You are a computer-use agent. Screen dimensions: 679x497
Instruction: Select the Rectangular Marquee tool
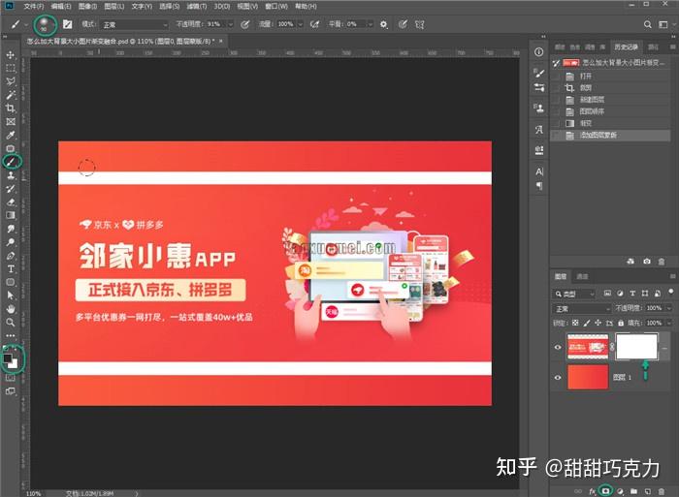pyautogui.click(x=11, y=69)
